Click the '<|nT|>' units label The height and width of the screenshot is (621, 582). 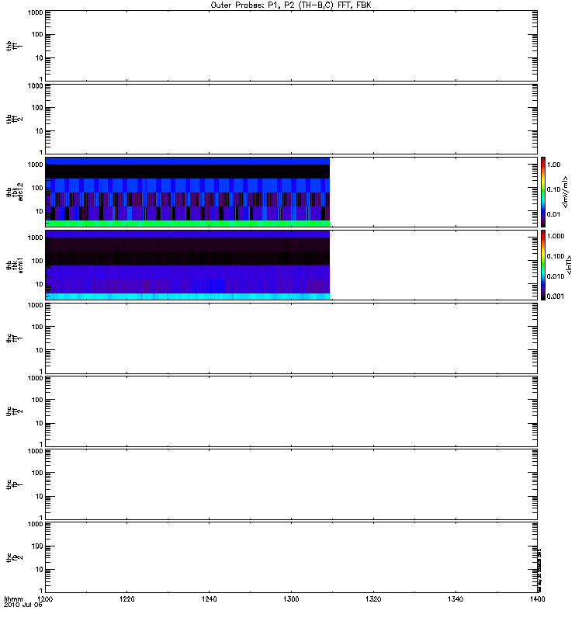point(569,265)
